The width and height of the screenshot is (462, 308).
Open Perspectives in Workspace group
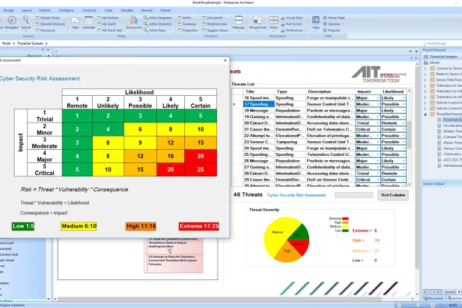(x=258, y=22)
